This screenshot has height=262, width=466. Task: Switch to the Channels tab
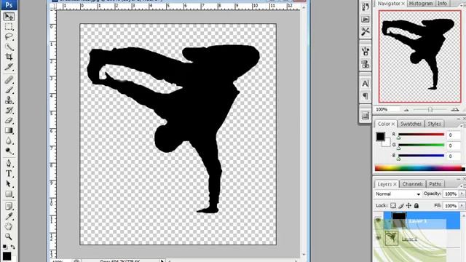pos(413,184)
